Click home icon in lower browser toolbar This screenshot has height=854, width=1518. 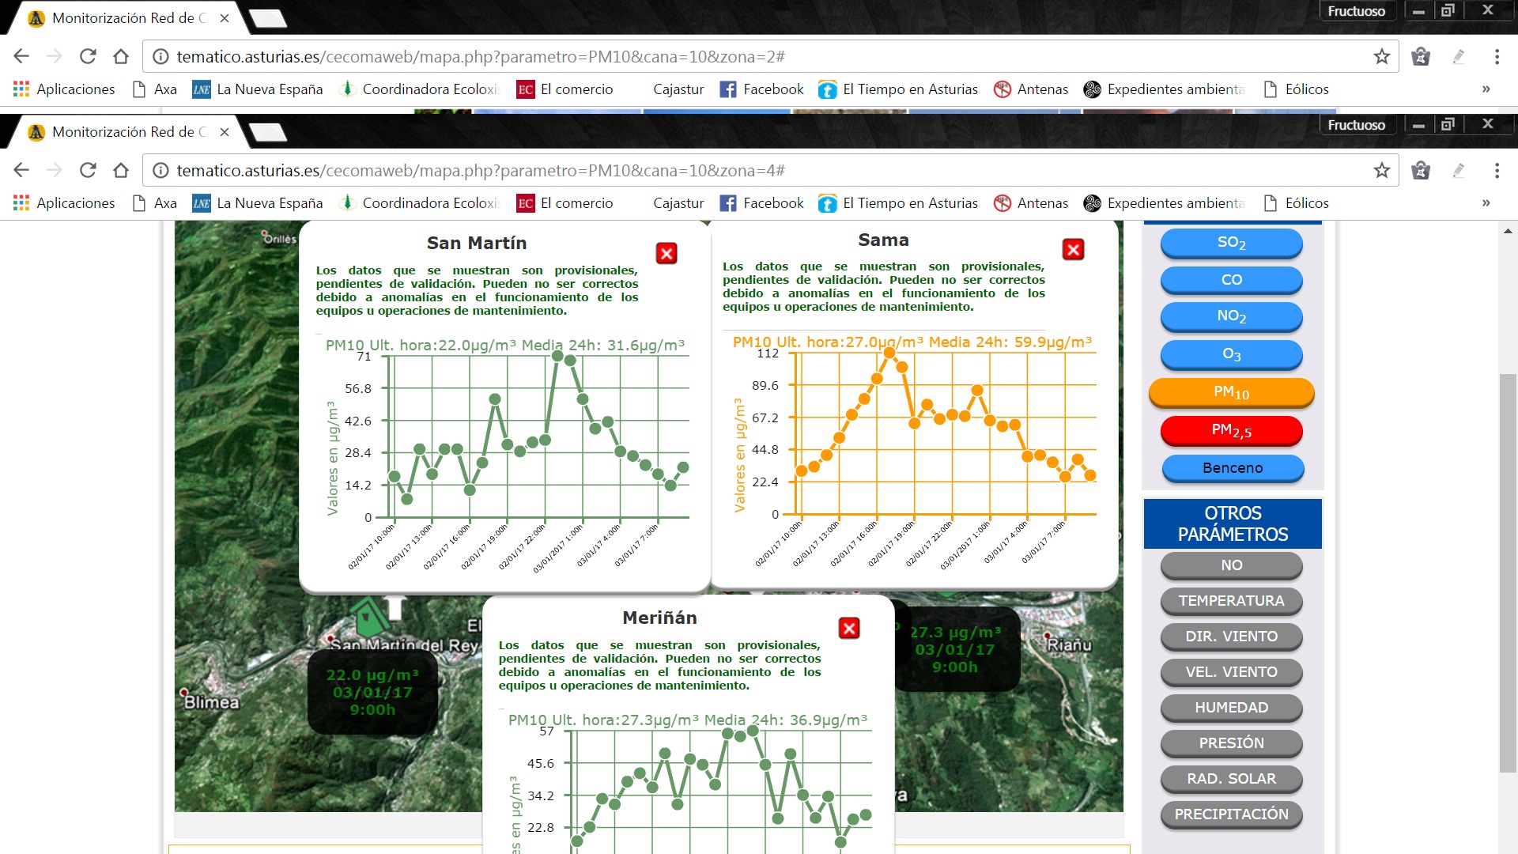(121, 170)
